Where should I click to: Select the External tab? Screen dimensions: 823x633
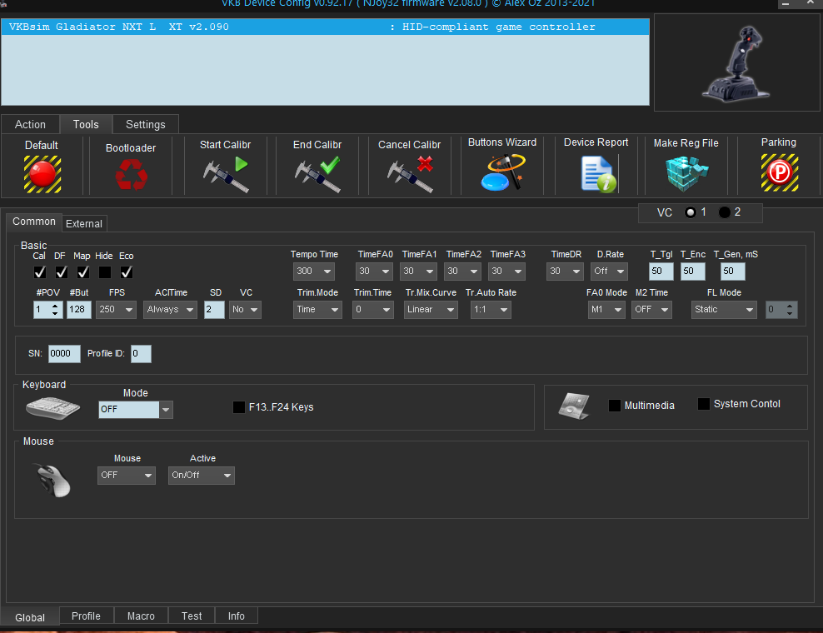coord(84,223)
